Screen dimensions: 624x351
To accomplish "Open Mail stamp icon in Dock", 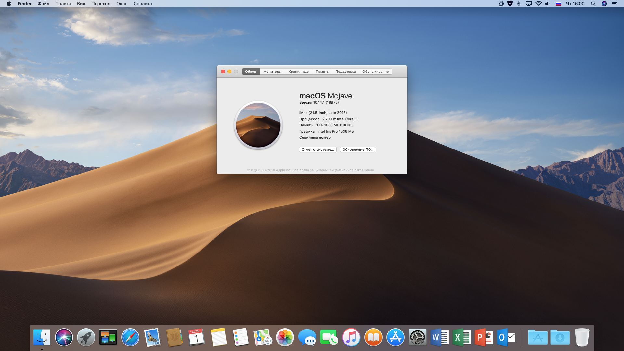I will (152, 337).
